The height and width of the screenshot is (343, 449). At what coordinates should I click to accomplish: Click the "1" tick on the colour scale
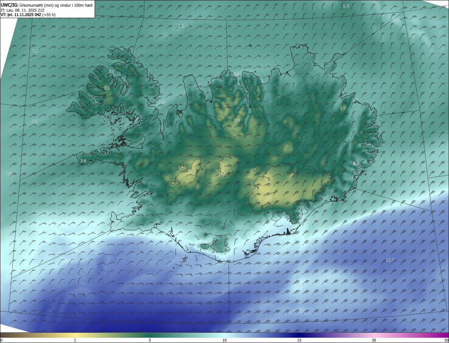pos(75,340)
